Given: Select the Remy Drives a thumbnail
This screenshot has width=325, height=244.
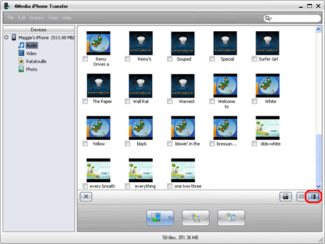Looking at the screenshot, I should click(98, 43).
